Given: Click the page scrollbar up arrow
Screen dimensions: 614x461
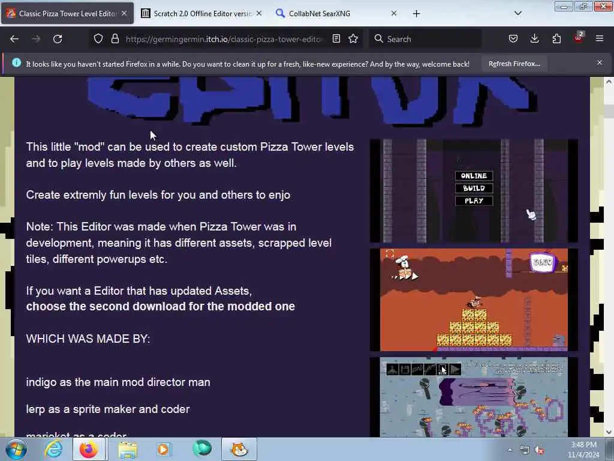Looking at the screenshot, I should (x=609, y=82).
